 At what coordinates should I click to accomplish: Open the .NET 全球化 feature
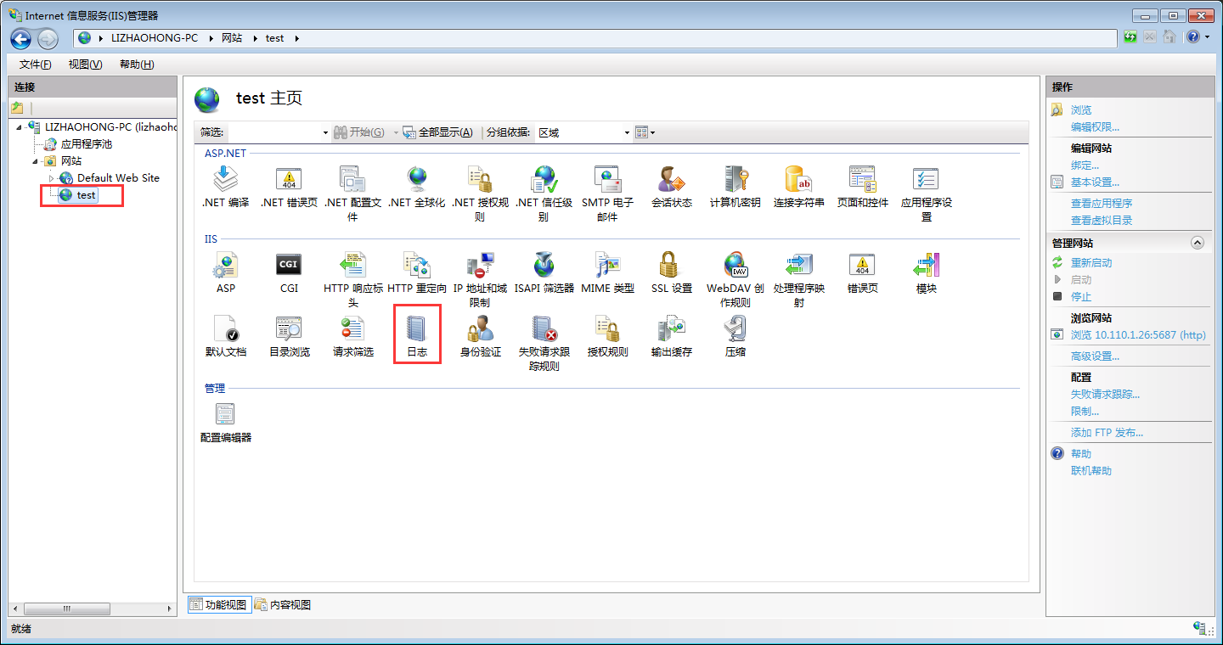[416, 188]
